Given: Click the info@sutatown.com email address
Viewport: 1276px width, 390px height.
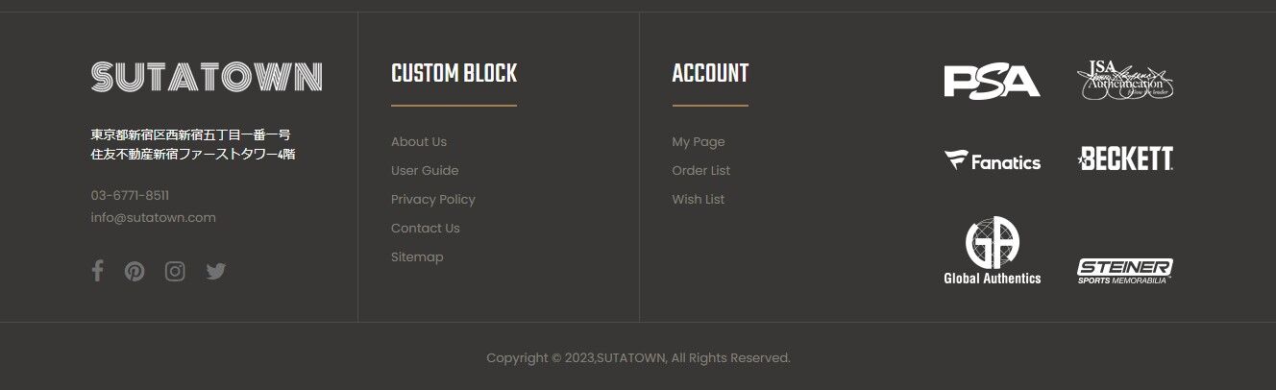Looking at the screenshot, I should point(154,218).
